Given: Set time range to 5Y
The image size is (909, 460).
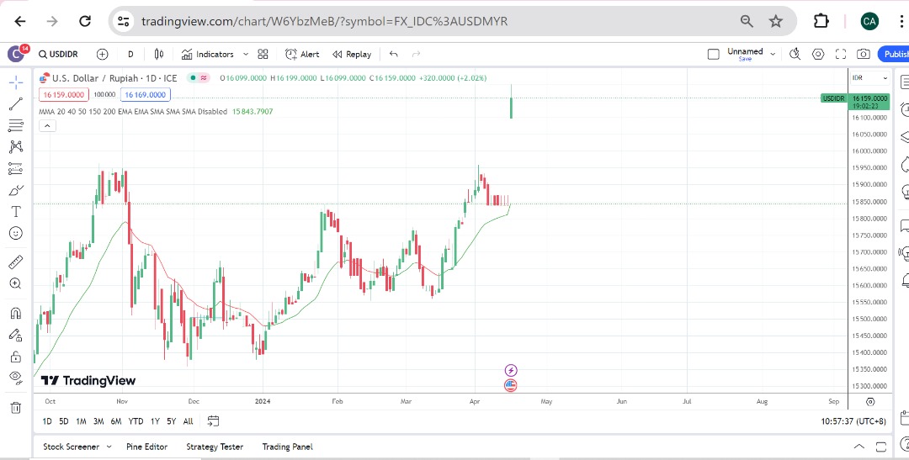Looking at the screenshot, I should [171, 421].
